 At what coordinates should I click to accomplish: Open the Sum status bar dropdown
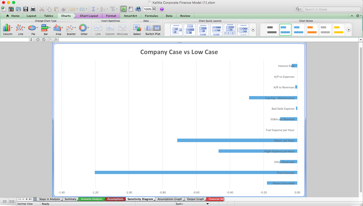(x=208, y=204)
